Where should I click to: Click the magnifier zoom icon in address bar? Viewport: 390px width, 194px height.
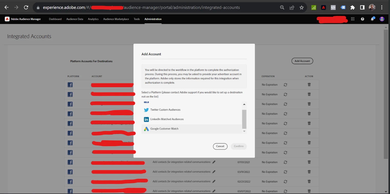(x=282, y=8)
